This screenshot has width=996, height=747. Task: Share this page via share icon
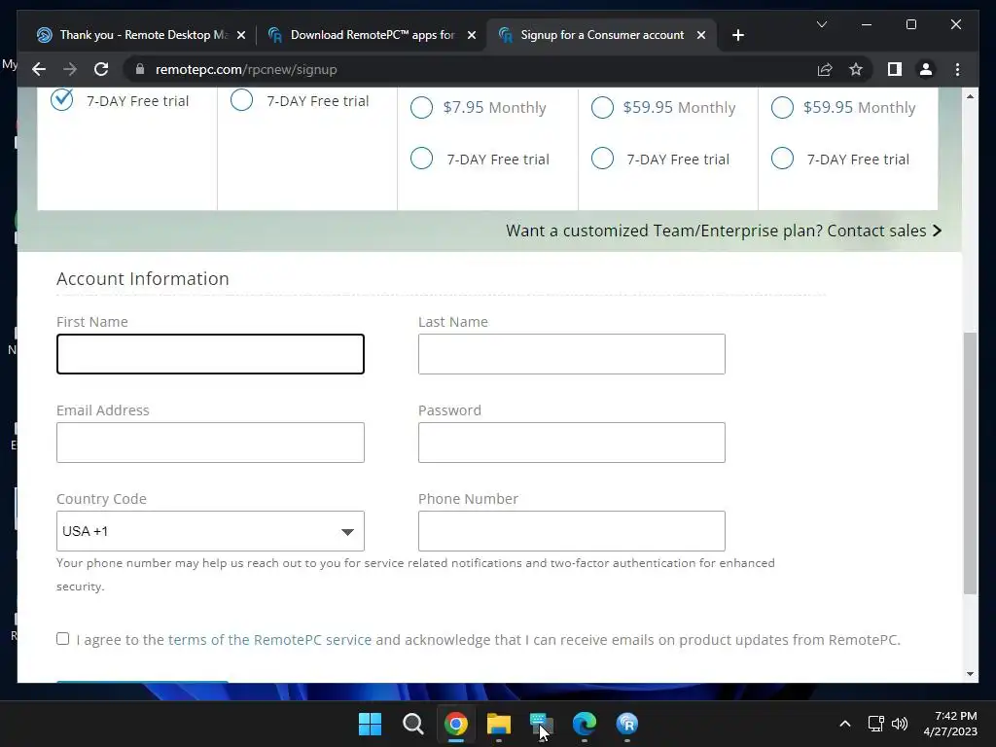pyautogui.click(x=825, y=69)
